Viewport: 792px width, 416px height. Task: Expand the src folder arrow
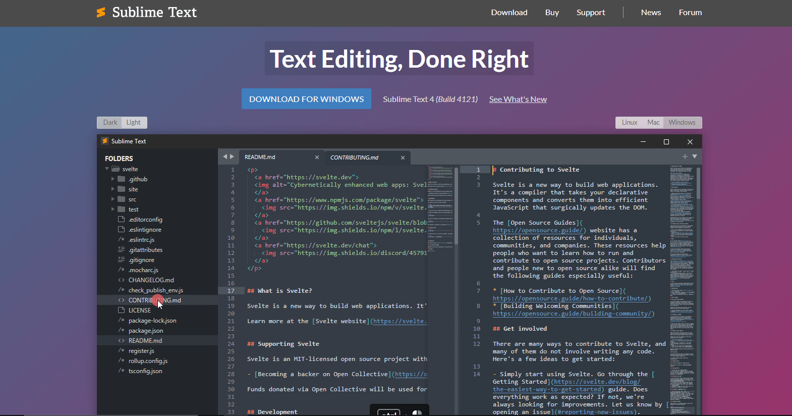pyautogui.click(x=113, y=199)
